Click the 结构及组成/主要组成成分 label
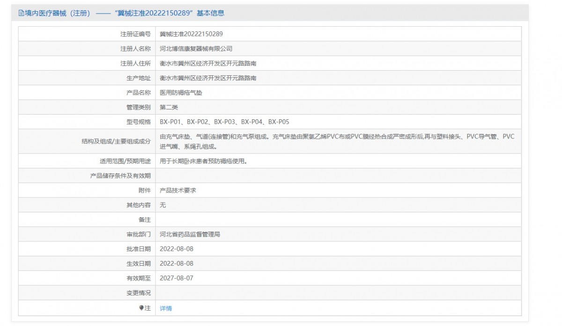 pyautogui.click(x=116, y=141)
